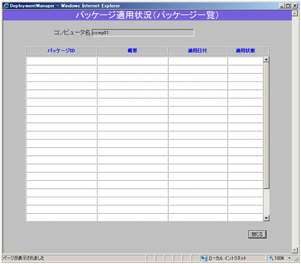
Task: Click the コンピュータ名 field showing comp01
Action: (x=143, y=33)
